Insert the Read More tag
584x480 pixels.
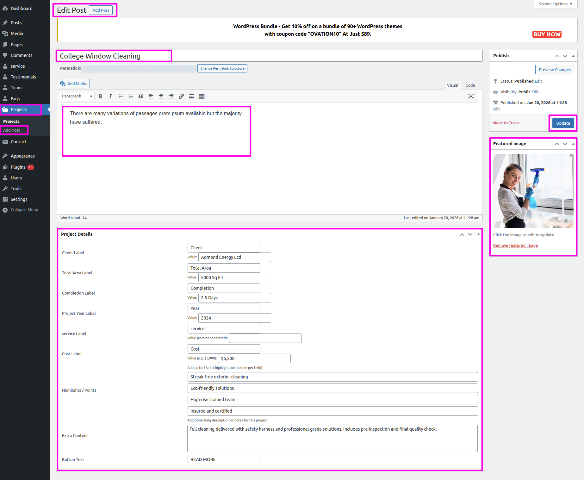pos(191,97)
